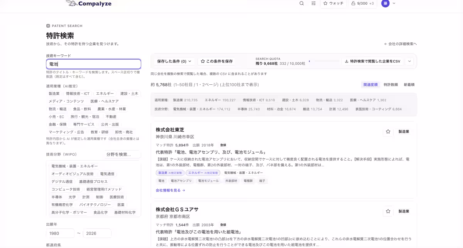Edit the application start year 1980
The width and height of the screenshot is (463, 248).
(60, 233)
